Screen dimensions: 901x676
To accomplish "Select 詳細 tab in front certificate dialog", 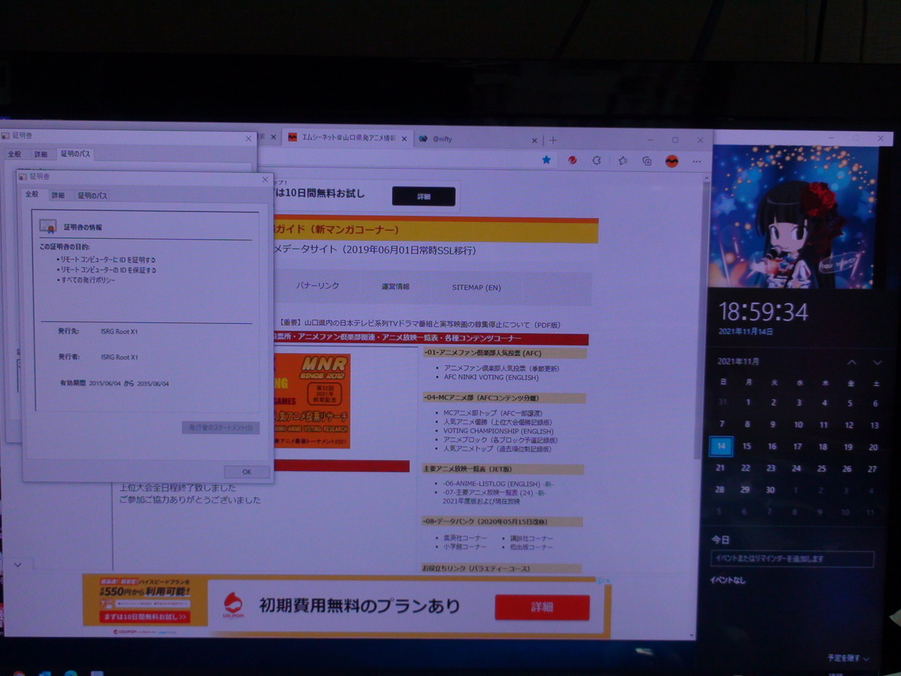I will (58, 195).
